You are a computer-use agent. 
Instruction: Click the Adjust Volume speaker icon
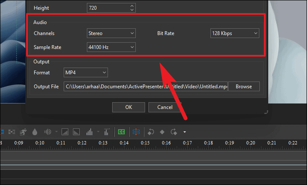click(x=48, y=132)
